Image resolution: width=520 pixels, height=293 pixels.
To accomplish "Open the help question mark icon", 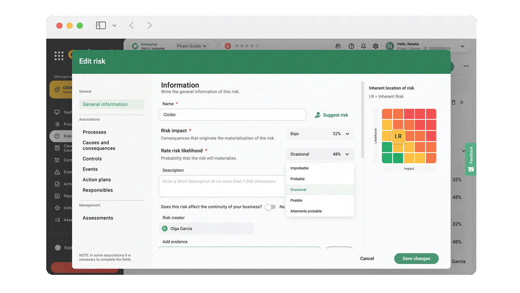I will tap(351, 46).
